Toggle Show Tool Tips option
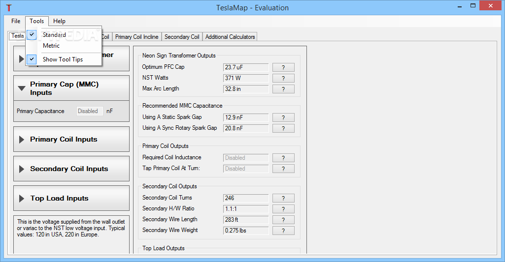The image size is (505, 262). click(x=64, y=59)
